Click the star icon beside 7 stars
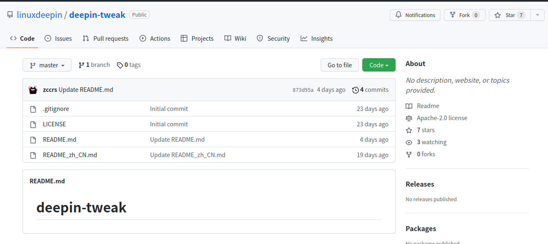Viewport: 548px width, 244px height. (x=409, y=130)
